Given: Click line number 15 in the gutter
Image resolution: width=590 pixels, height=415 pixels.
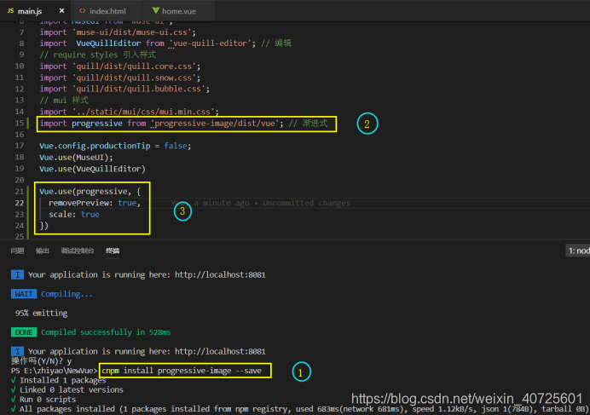Looking at the screenshot, I should coord(20,123).
